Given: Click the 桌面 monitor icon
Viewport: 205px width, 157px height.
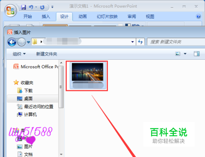Looking at the screenshot, I should pyautogui.click(x=20, y=99).
